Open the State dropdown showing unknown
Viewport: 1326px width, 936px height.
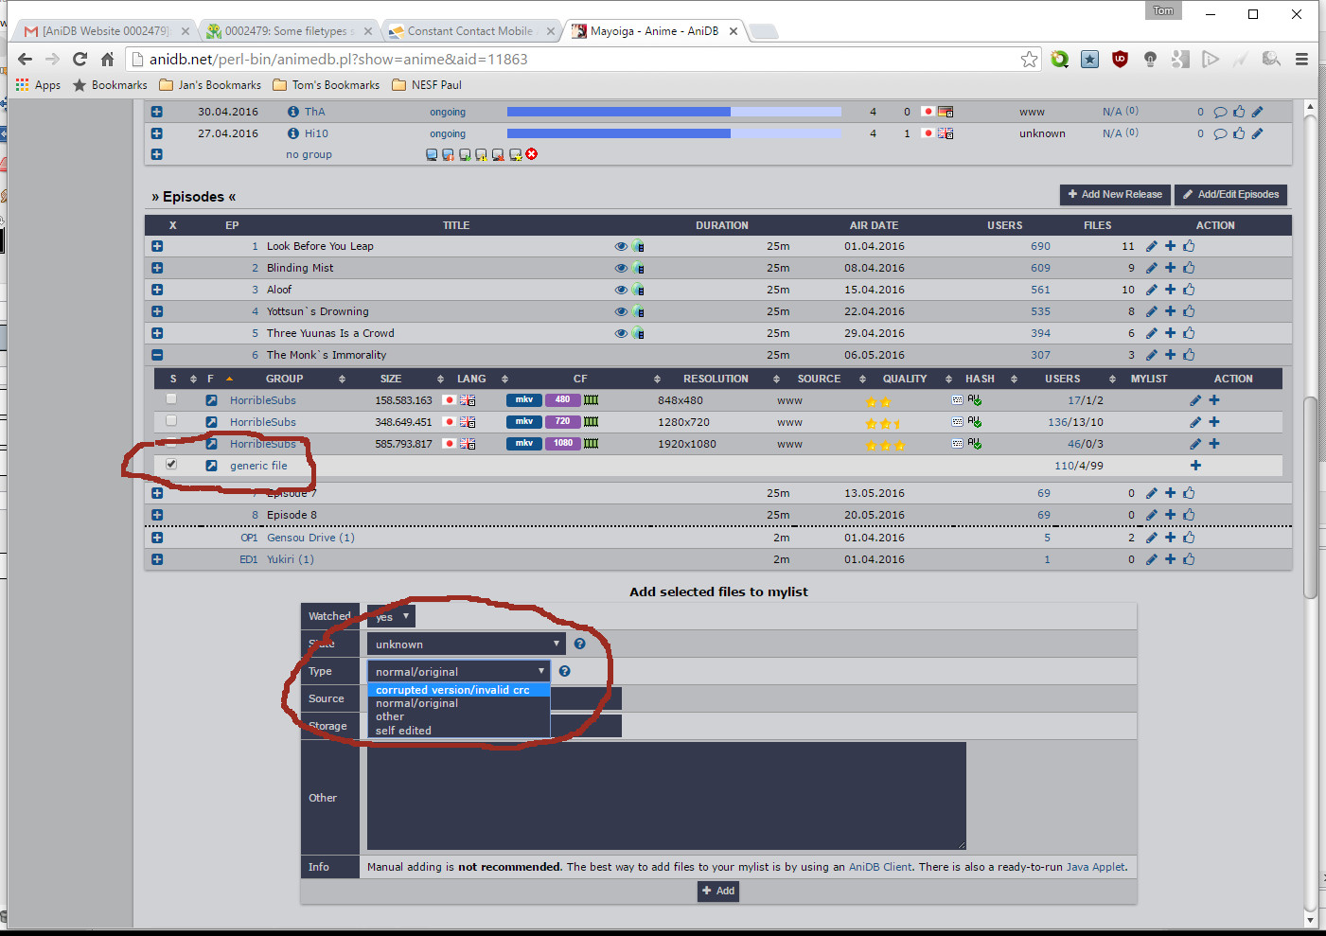tap(466, 645)
